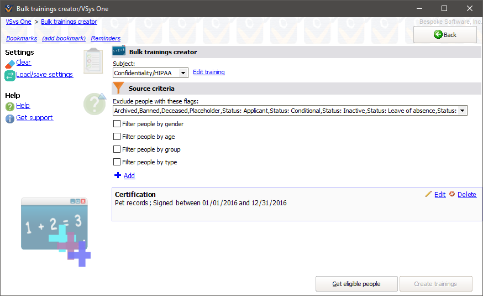Image resolution: width=483 pixels, height=296 pixels.
Task: Open the Subject dropdown list
Action: tap(183, 73)
